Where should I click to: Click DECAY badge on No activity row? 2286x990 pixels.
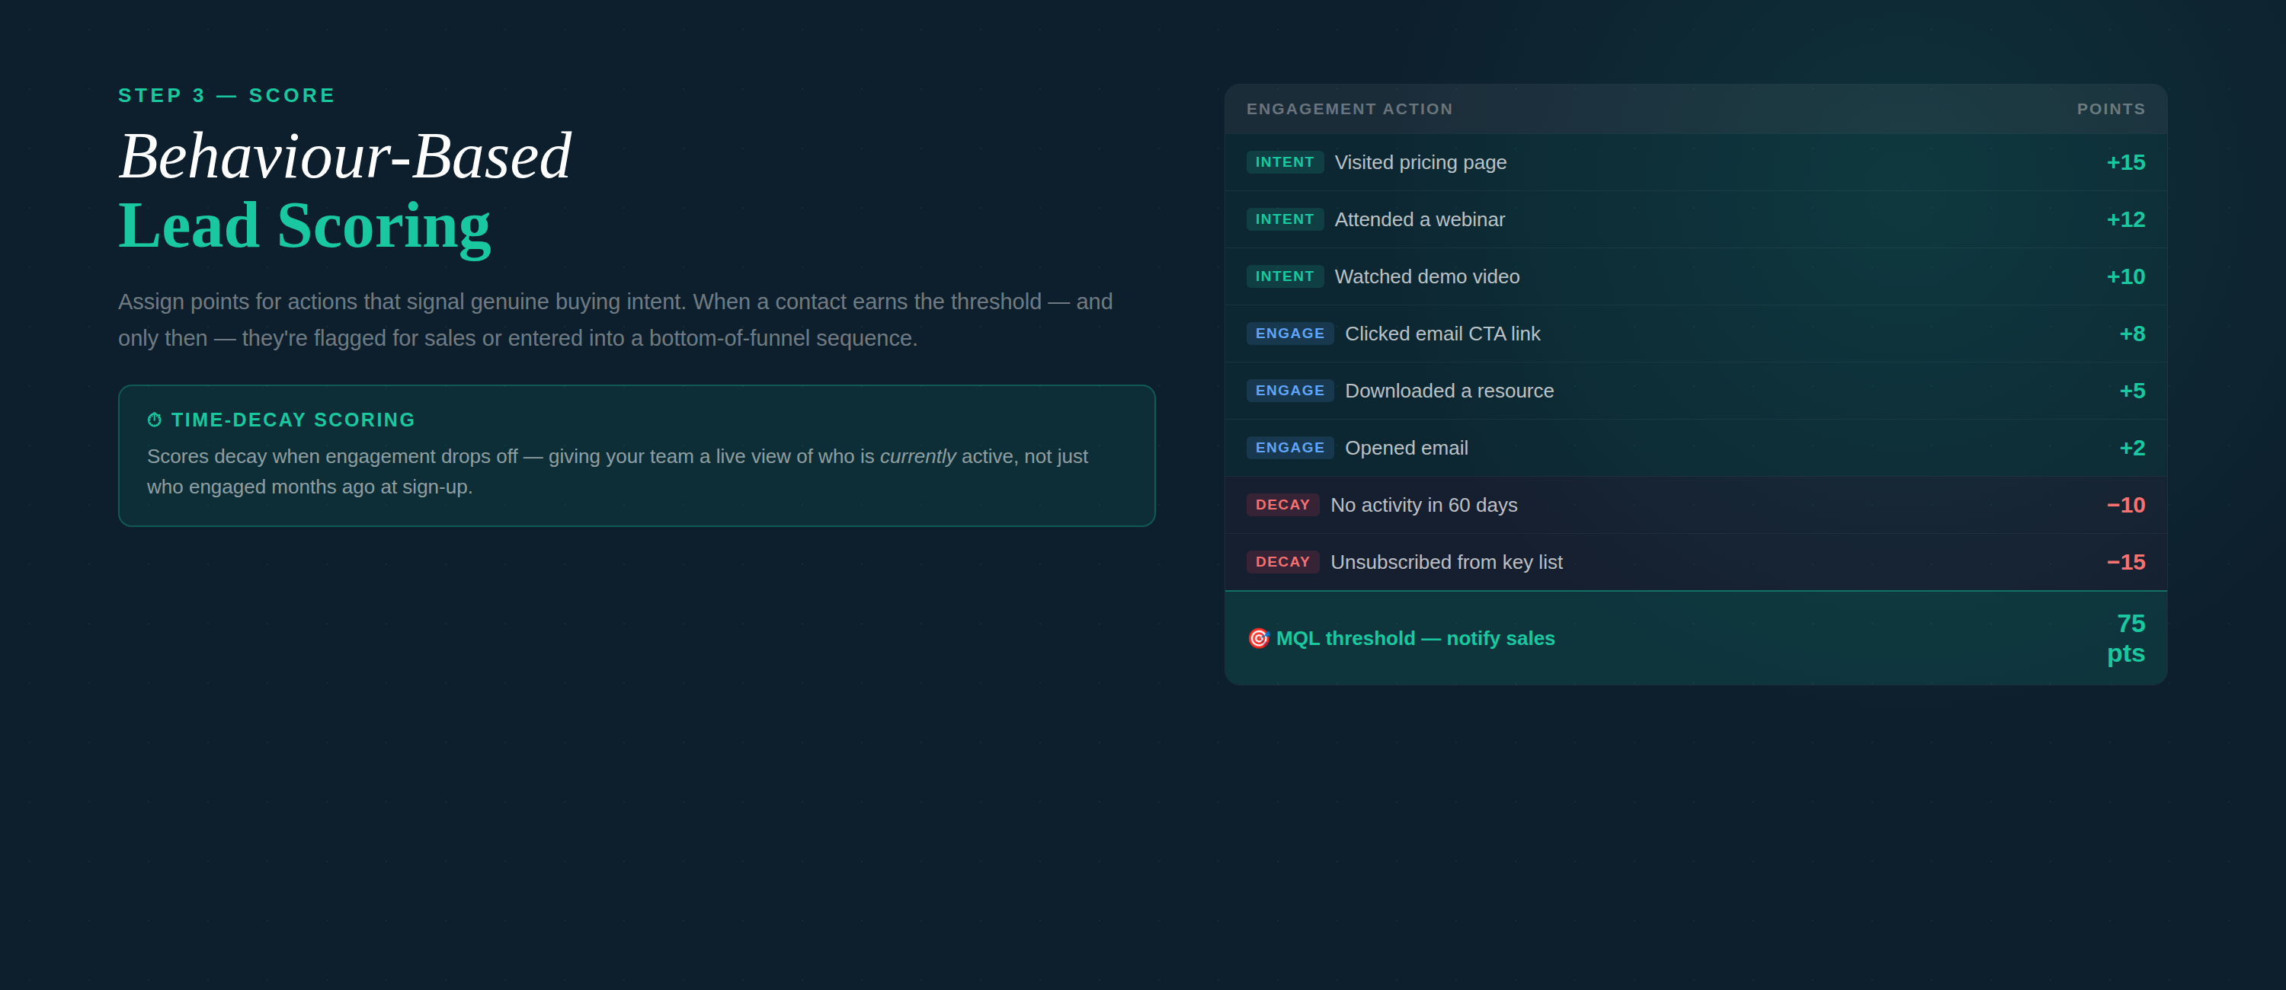click(1282, 505)
